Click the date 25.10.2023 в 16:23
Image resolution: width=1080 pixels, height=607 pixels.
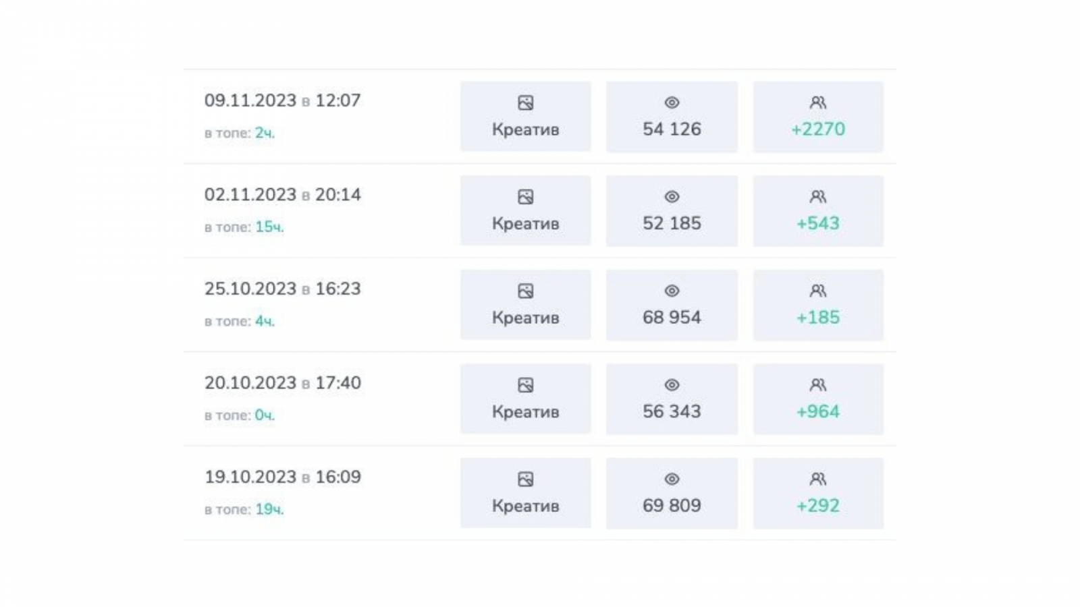click(x=282, y=289)
